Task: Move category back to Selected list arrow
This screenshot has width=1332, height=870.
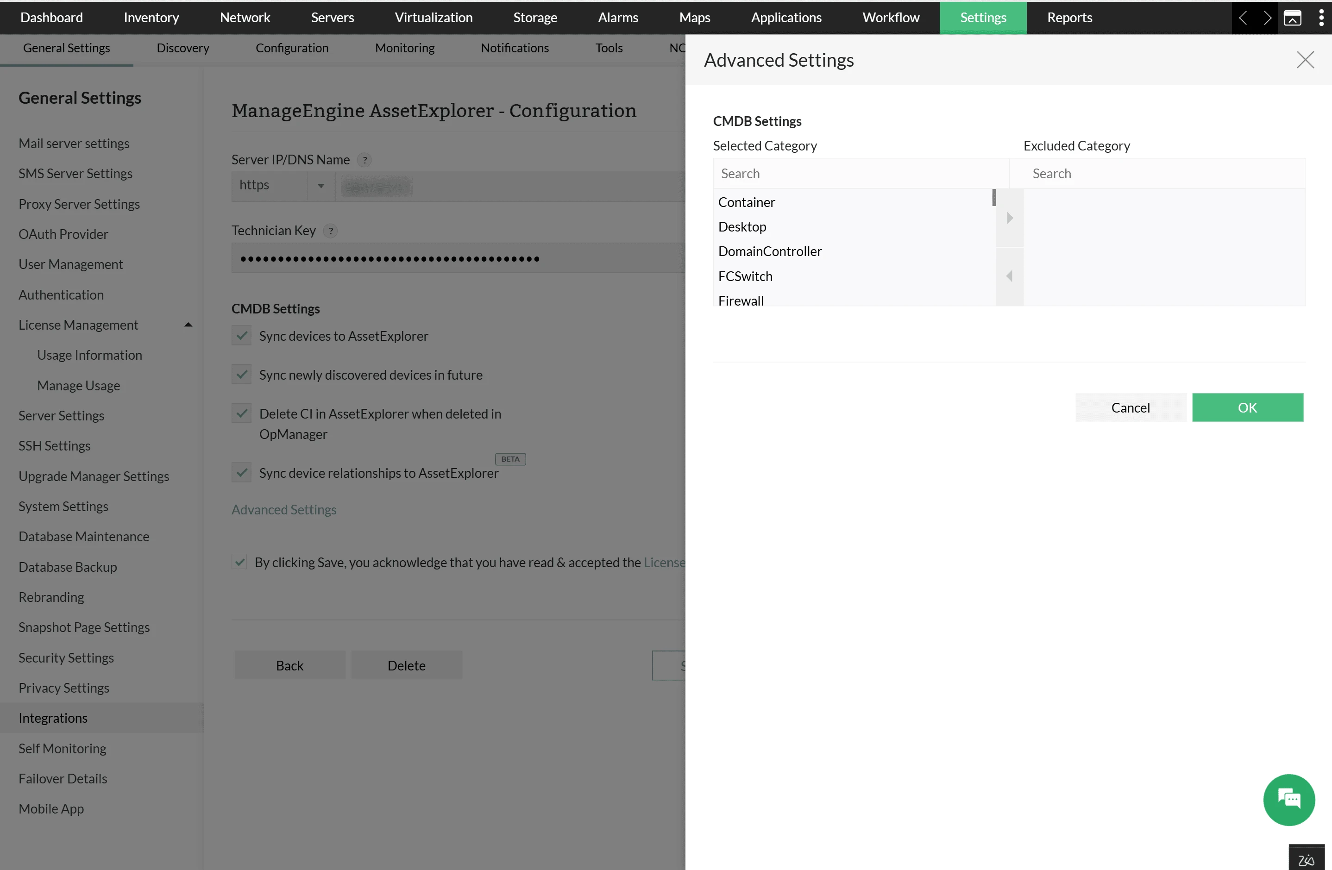Action: [x=1009, y=276]
